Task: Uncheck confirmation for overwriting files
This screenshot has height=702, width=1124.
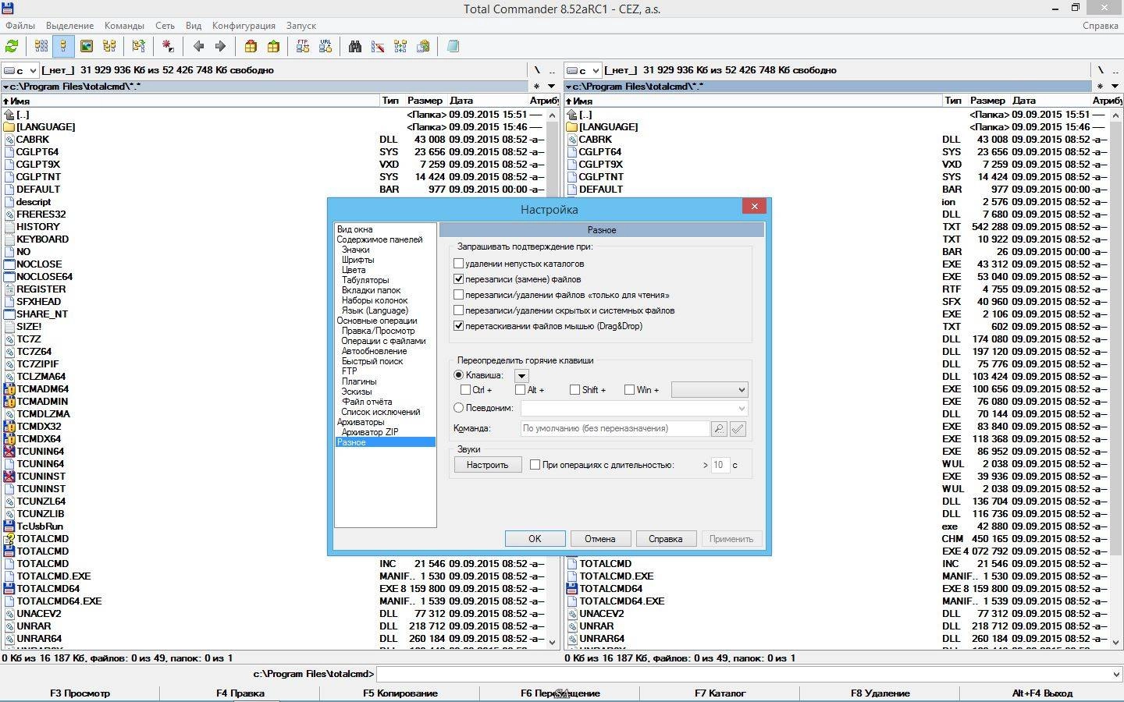Action: click(459, 279)
